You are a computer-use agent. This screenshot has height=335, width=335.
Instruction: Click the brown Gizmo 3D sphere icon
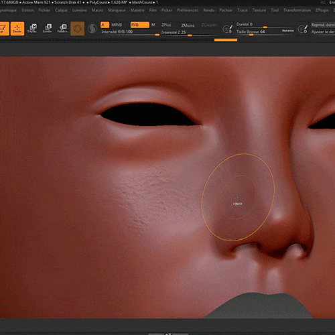[x=78, y=29]
